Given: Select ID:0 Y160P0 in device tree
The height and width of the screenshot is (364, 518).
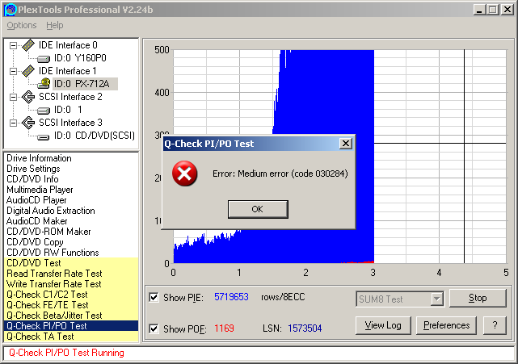Looking at the screenshot, I should tap(80, 58).
